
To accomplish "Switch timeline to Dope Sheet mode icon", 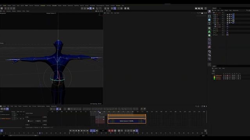I will coord(2,109).
